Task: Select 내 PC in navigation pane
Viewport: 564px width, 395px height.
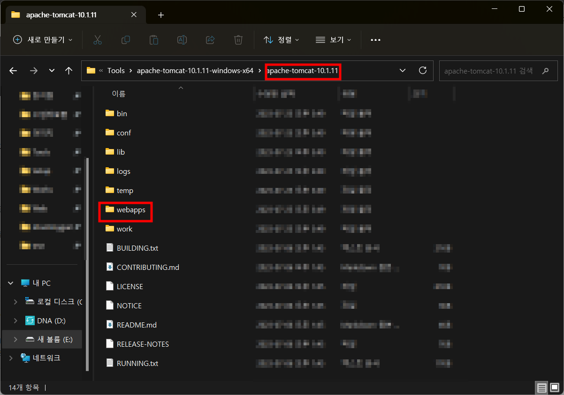Action: pyautogui.click(x=36, y=283)
